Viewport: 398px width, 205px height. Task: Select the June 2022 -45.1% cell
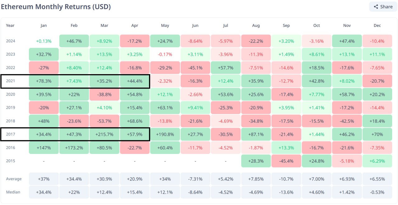[195, 67]
